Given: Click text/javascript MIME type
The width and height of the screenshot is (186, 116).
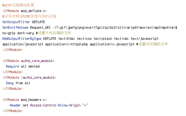Looking at the screenshot, I should click(145, 39).
